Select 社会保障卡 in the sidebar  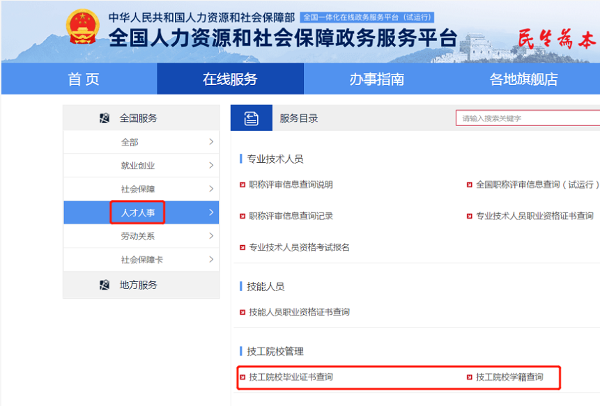[141, 260]
